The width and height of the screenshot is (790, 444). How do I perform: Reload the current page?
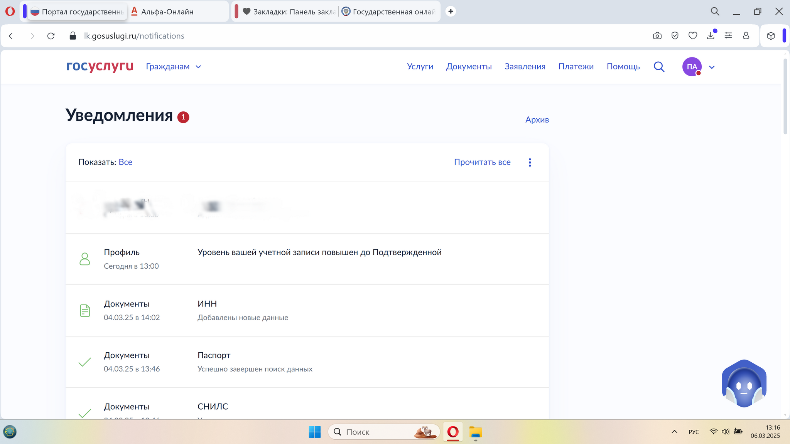(51, 36)
